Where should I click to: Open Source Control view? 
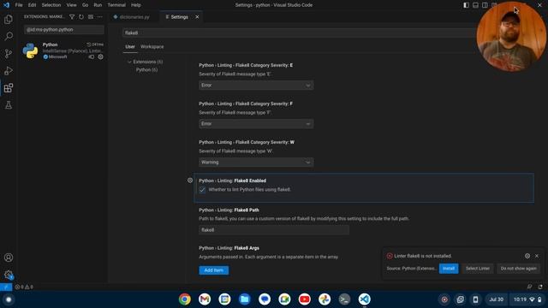(9, 53)
